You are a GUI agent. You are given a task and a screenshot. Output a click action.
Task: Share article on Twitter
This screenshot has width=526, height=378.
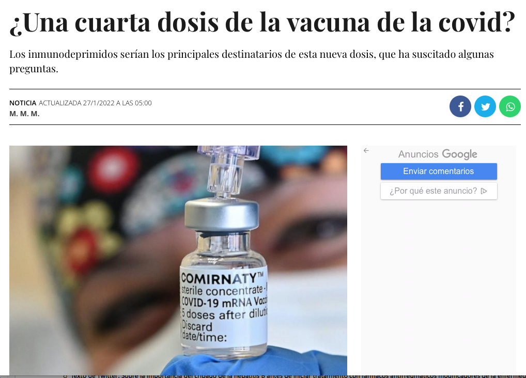tap(485, 106)
